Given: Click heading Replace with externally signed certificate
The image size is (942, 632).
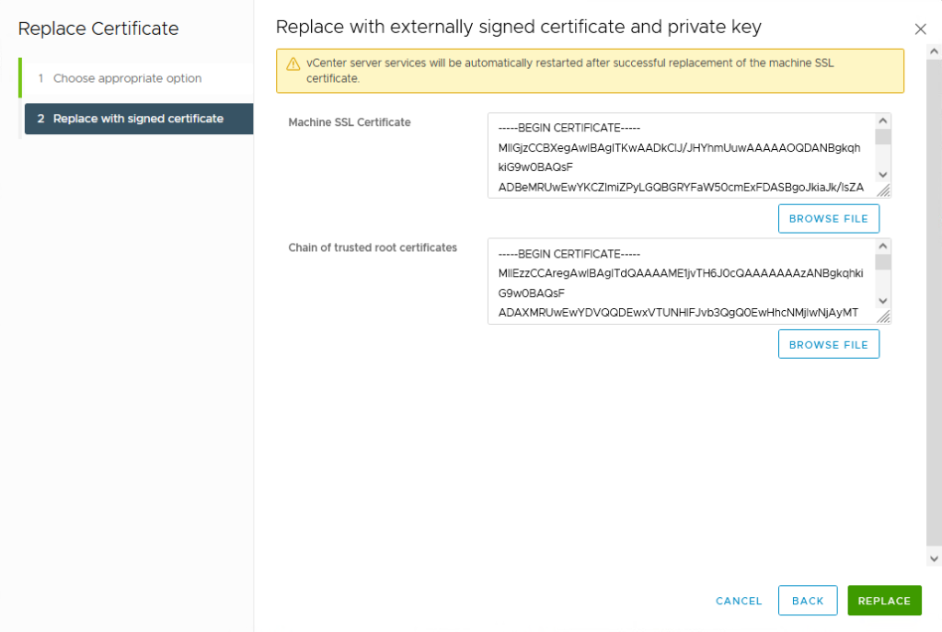Looking at the screenshot, I should click(519, 28).
